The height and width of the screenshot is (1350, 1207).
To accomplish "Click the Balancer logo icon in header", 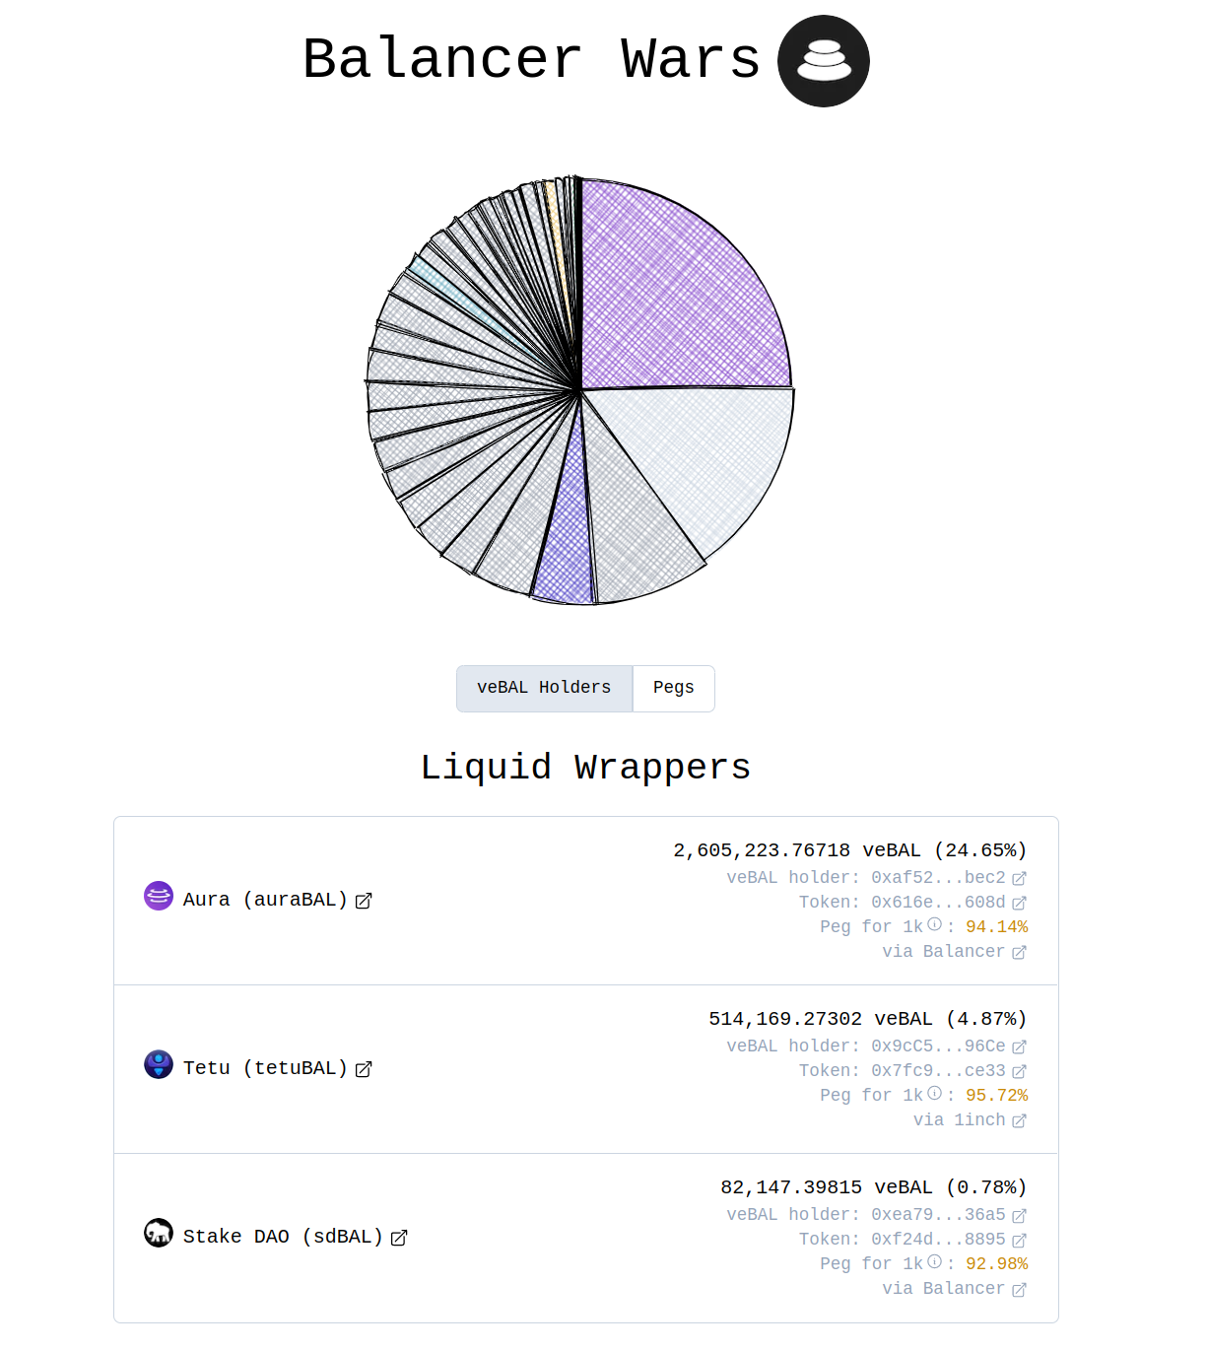I will point(823,61).
